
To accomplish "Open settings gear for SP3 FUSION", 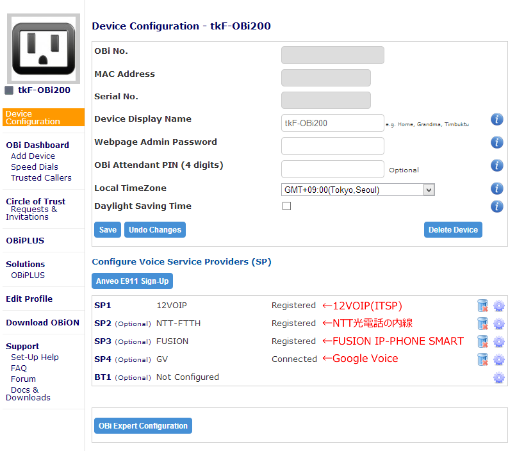I will click(x=499, y=341).
